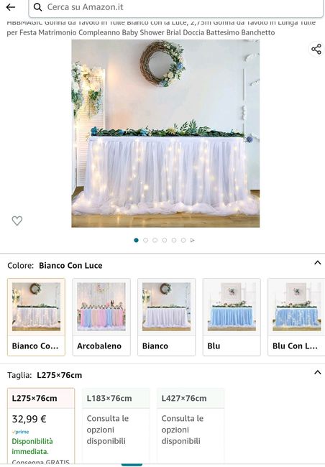The height and width of the screenshot is (467, 325).
Task: Open the main product image
Action: tap(165, 134)
